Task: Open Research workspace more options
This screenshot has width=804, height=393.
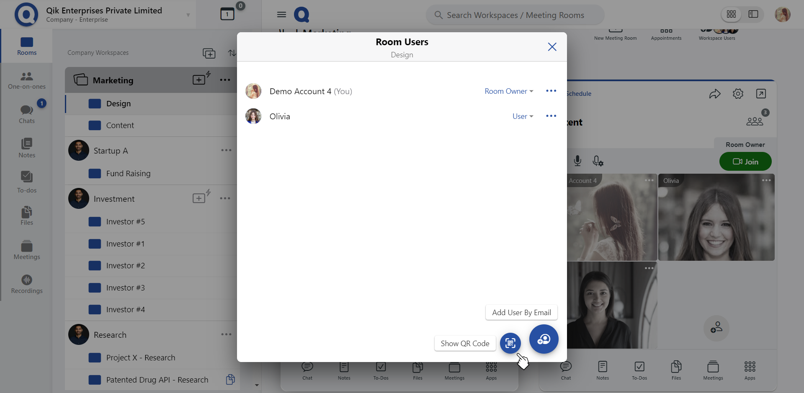Action: click(x=226, y=334)
